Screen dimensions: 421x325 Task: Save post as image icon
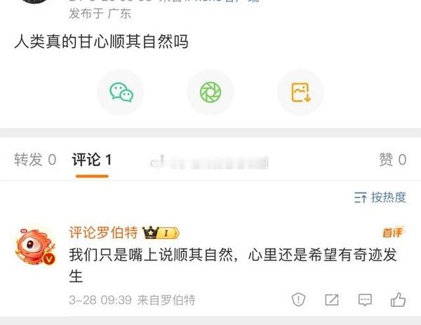click(300, 92)
